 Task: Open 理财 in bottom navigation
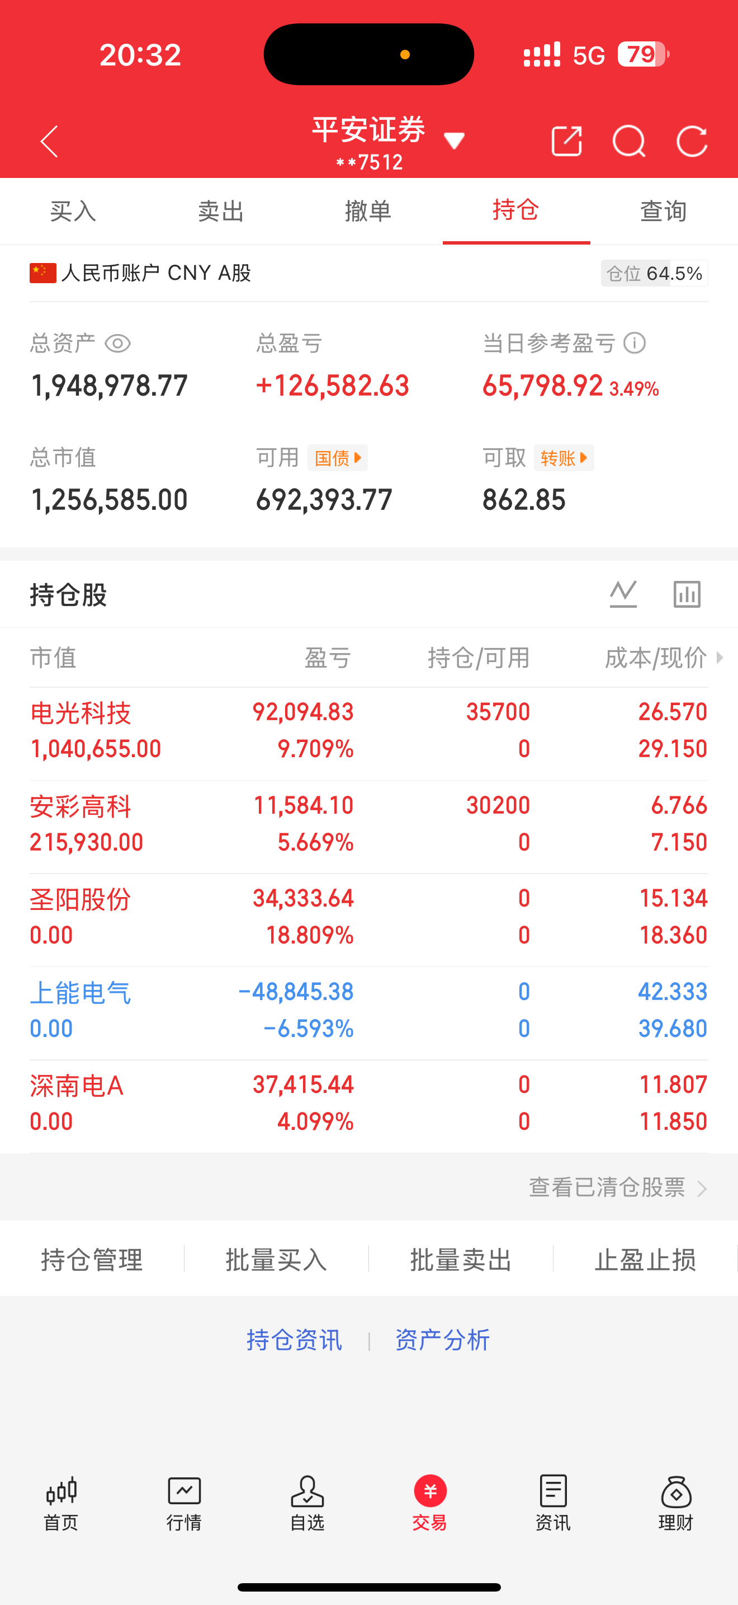pos(676,1504)
